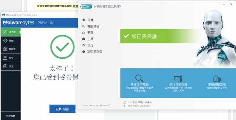The height and width of the screenshot is (120, 236).
Task: Open 家用網路監視 home network monitor tile
Action: (x=217, y=83)
